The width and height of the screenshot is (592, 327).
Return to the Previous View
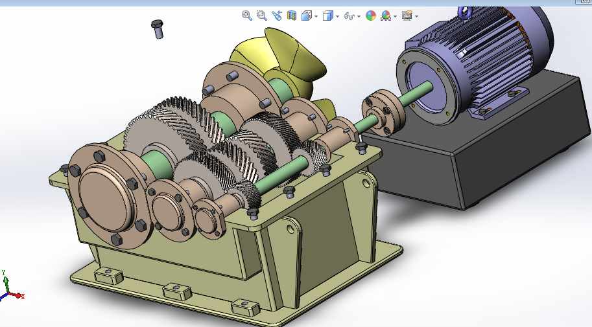click(x=277, y=16)
